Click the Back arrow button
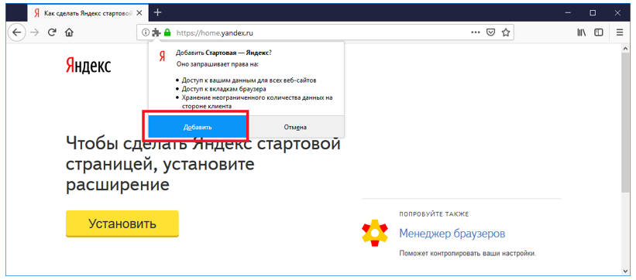 pyautogui.click(x=16, y=32)
